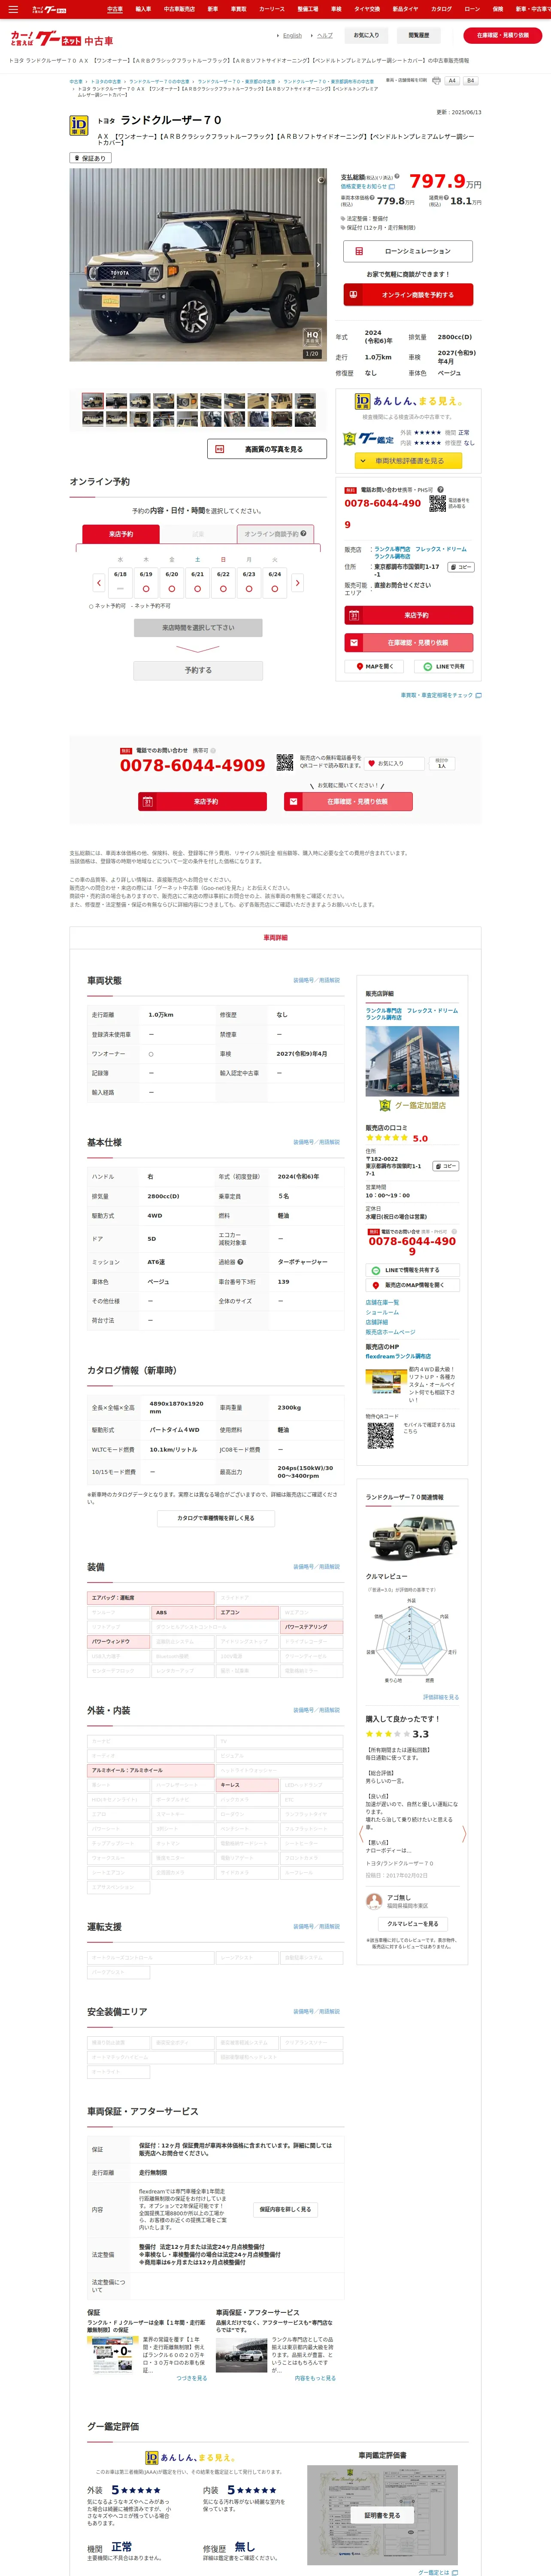Open 保証内容を詳しく見る button
Viewport: 551px width, 2576px height.
click(x=285, y=2209)
